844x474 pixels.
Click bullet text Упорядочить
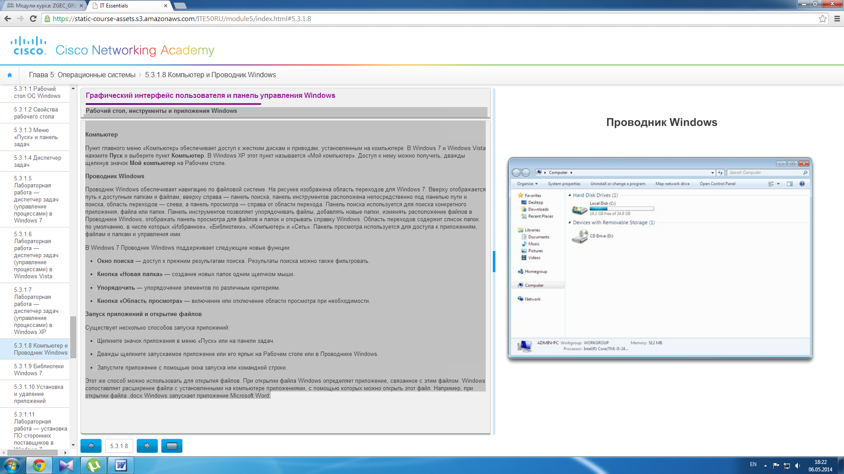(116, 288)
